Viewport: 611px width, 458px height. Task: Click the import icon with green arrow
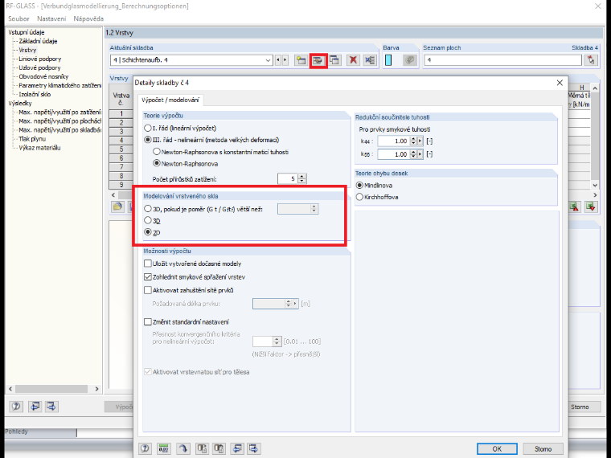pos(591,207)
